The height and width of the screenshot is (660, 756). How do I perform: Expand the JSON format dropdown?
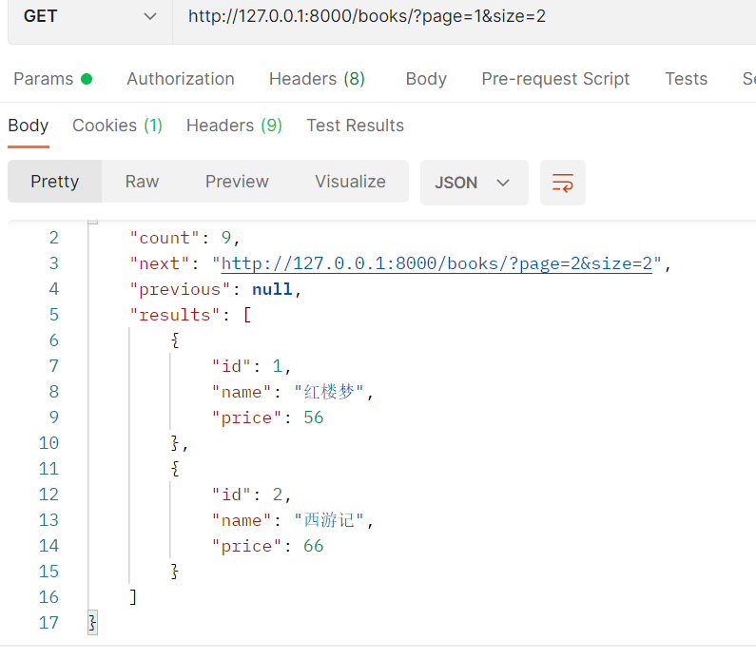tap(474, 183)
